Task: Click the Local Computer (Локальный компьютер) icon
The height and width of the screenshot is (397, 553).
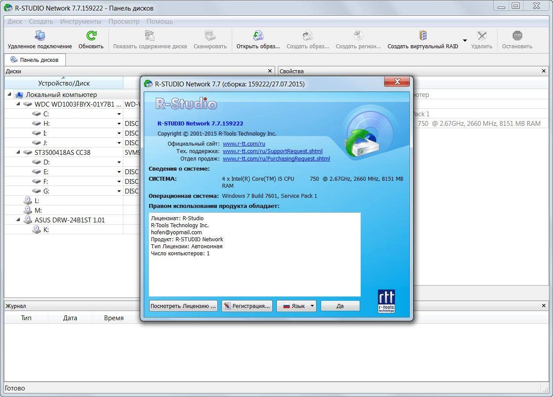Action: tap(18, 95)
